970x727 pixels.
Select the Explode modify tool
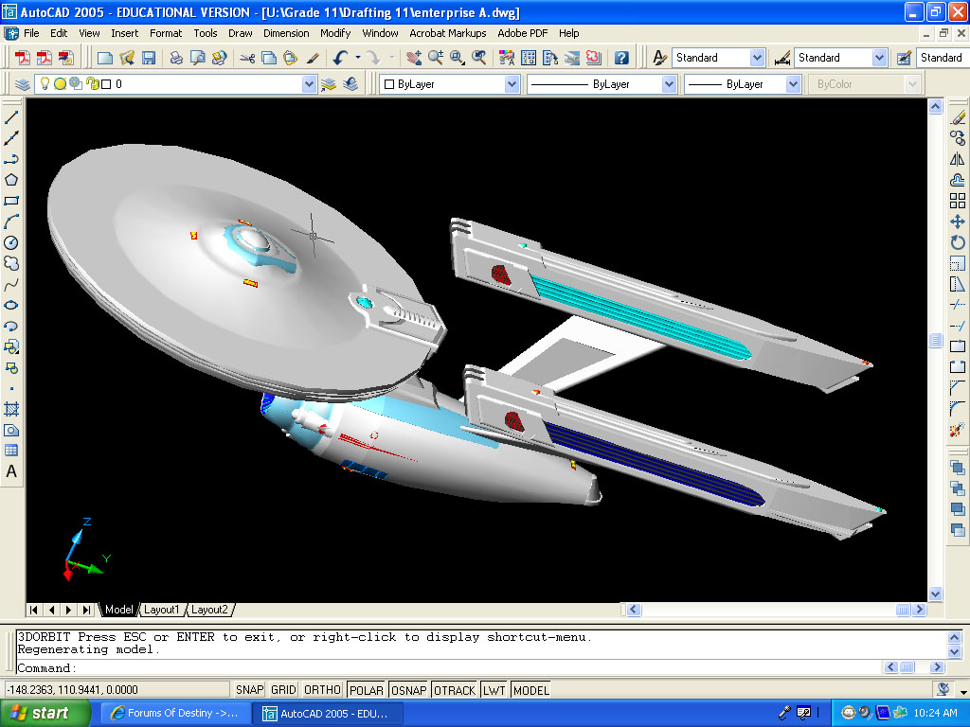pyautogui.click(x=958, y=430)
